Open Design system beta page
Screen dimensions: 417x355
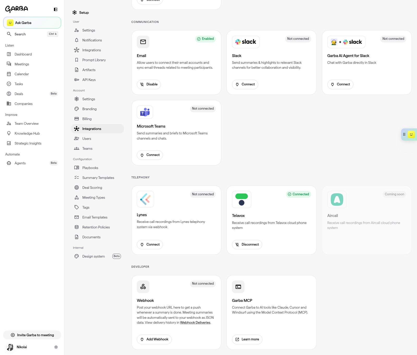[97, 256]
